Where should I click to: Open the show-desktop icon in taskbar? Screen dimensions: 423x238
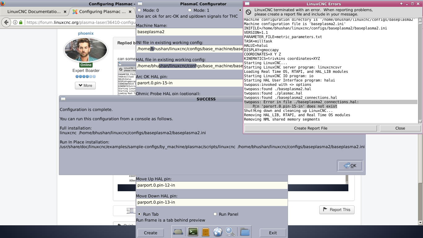pos(178,232)
